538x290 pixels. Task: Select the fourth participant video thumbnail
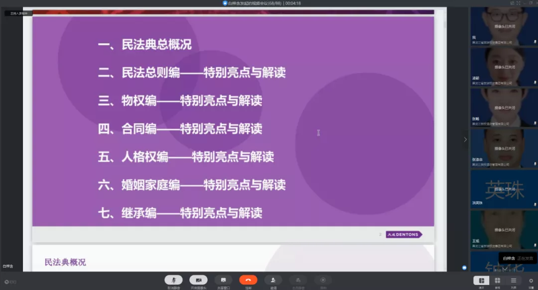pyautogui.click(x=504, y=148)
